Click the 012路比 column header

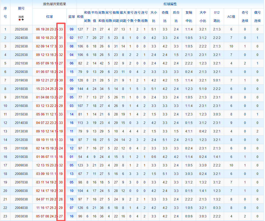click(217, 17)
